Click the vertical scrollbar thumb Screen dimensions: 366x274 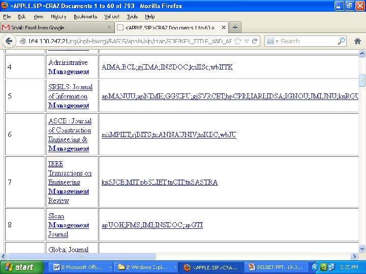click(x=362, y=80)
